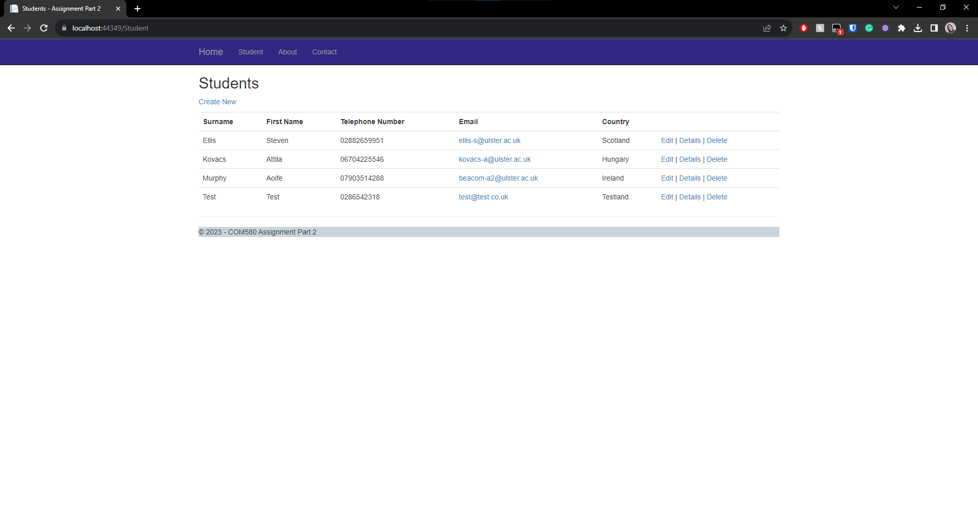The image size is (978, 529).
Task: Edit the Kovacs student record
Action: click(667, 159)
